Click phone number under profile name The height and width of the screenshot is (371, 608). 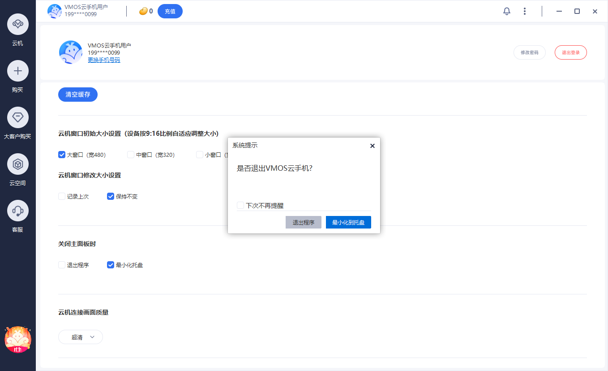[104, 53]
